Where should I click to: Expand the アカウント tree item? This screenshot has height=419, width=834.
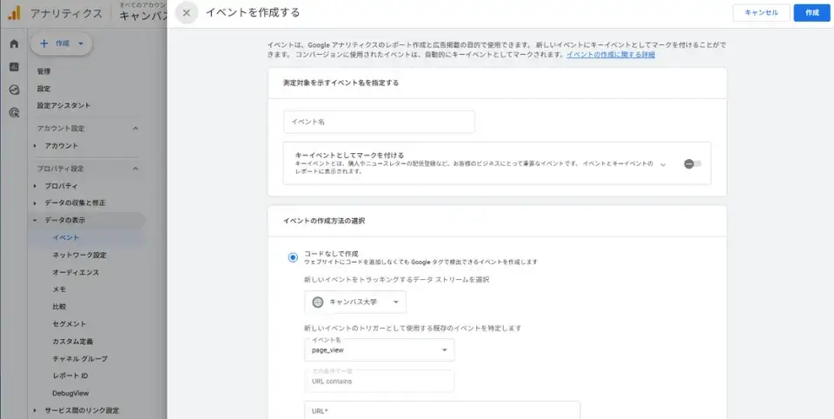point(35,146)
